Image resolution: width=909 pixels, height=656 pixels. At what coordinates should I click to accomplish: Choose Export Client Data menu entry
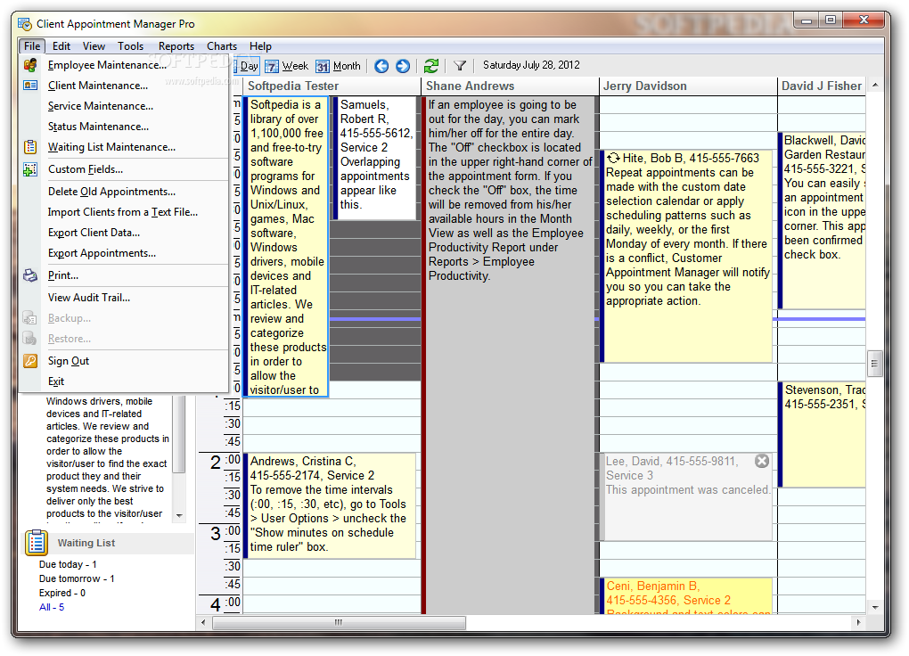click(x=124, y=233)
